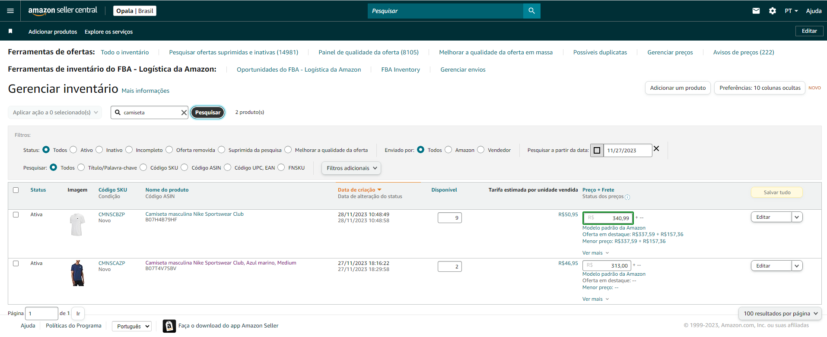The image size is (827, 337).
Task: Open Avisos de preços (222)
Action: coord(744,52)
